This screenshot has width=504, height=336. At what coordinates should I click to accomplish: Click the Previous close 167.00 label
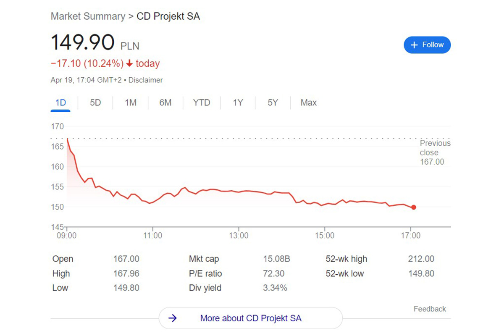click(x=435, y=152)
